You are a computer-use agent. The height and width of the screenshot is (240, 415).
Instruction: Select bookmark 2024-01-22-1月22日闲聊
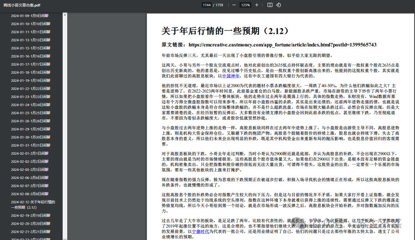[31, 89]
